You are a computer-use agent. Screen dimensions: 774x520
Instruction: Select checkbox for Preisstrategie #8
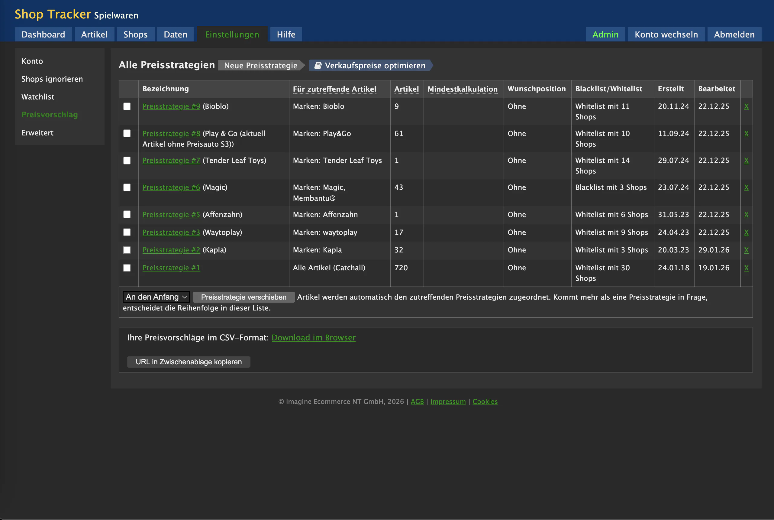pyautogui.click(x=127, y=133)
